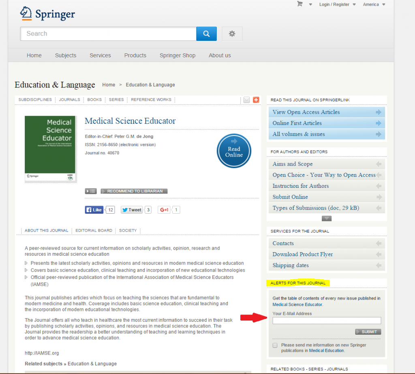Click Open Choice - Your Way to Open Access
Viewport: 415px width, 374px height.
tap(324, 175)
